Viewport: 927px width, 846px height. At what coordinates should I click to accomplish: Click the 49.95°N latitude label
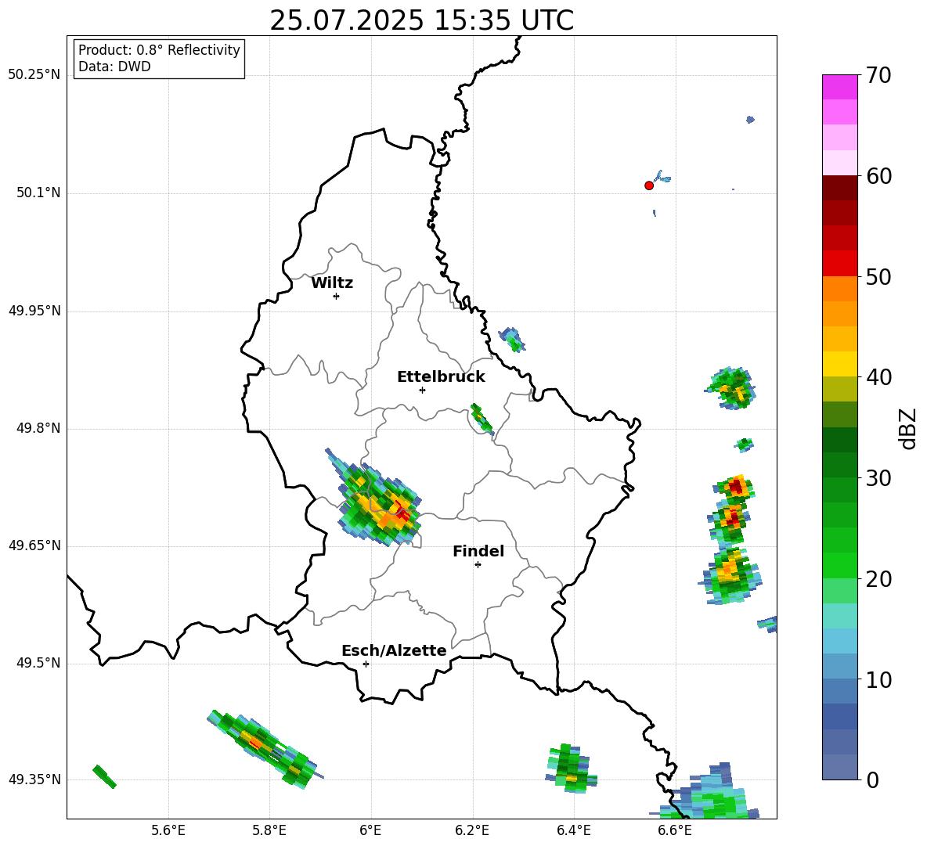coord(34,311)
